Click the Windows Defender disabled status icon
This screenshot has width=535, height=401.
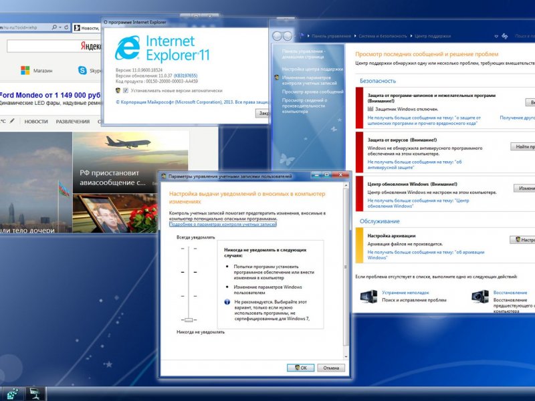[x=370, y=109]
